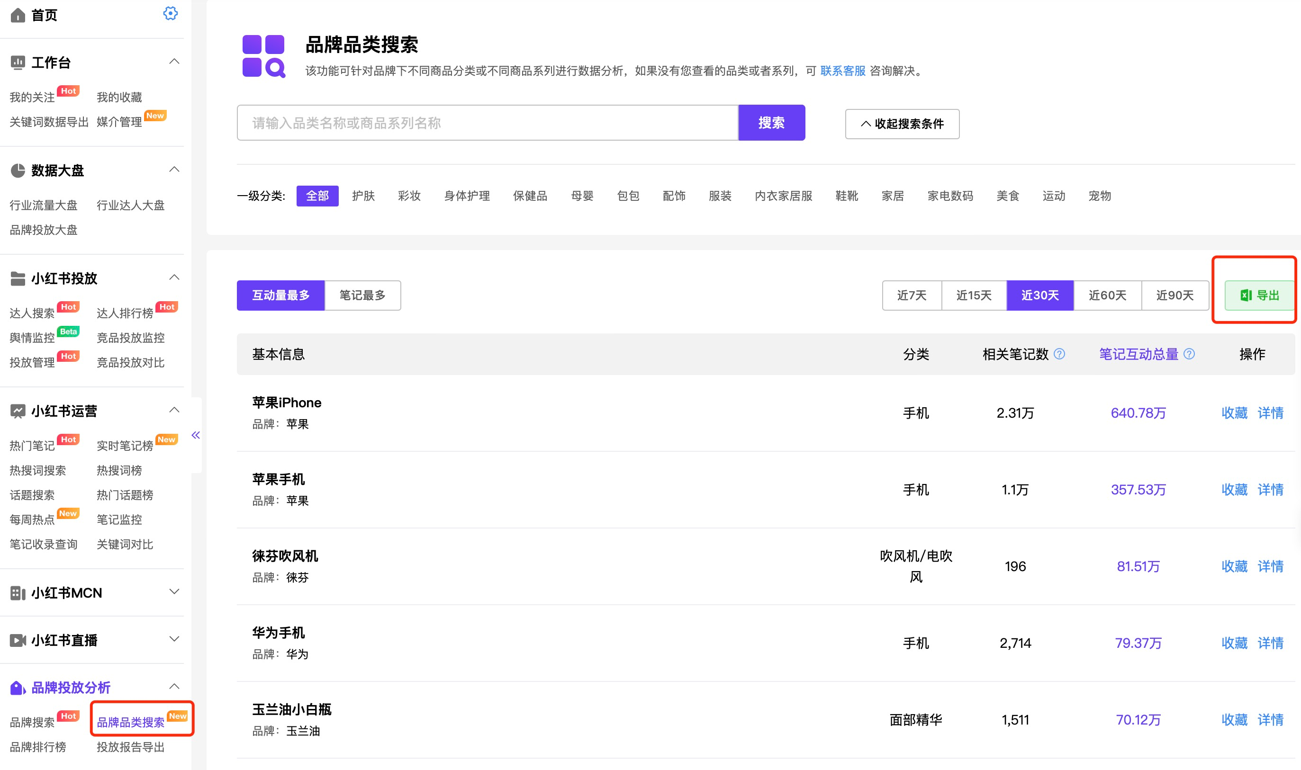Select the 全部 category filter

click(317, 196)
